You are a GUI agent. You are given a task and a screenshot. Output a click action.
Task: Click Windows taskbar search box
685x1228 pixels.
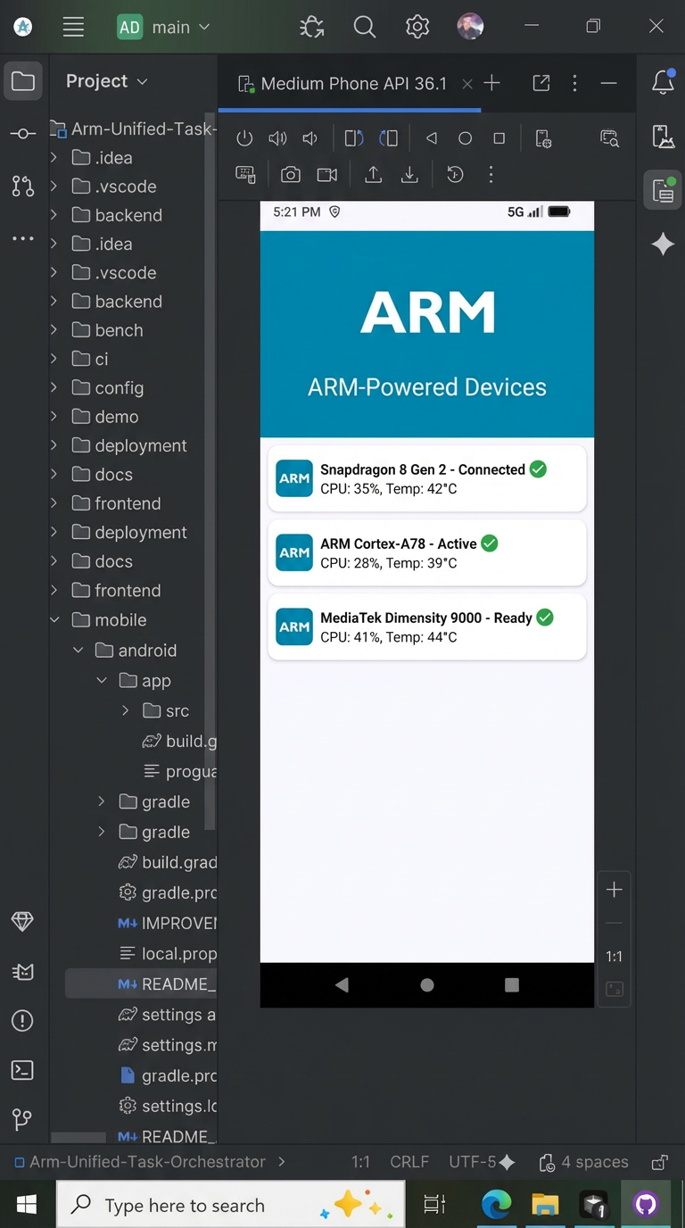[x=231, y=1205]
